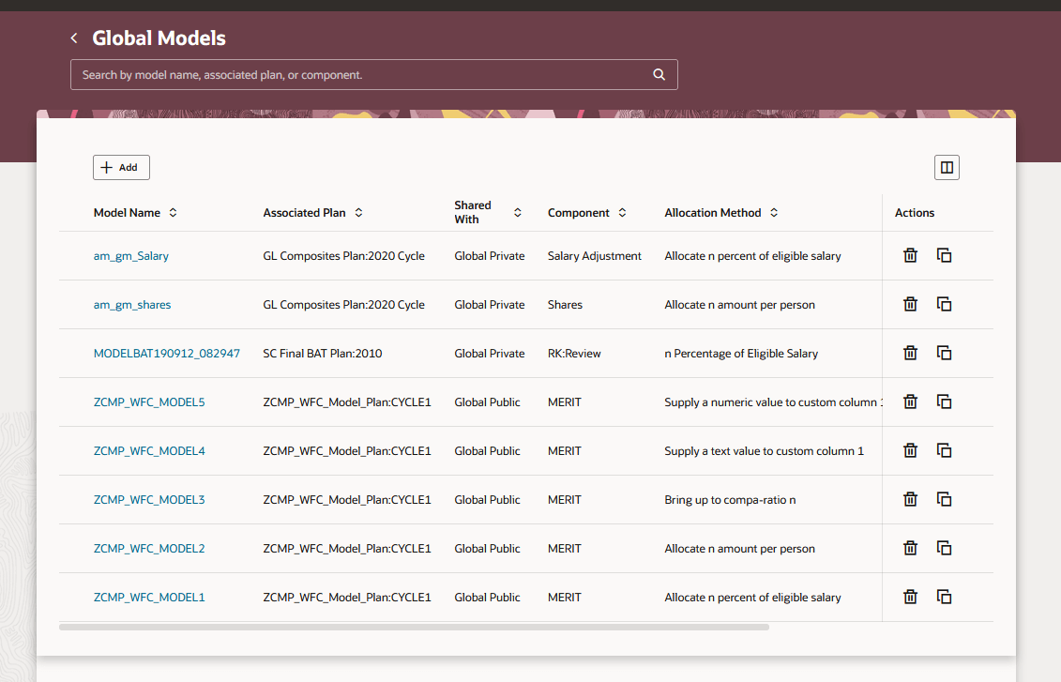Image resolution: width=1061 pixels, height=682 pixels.
Task: Sort by Model Name column
Action: [x=174, y=212]
